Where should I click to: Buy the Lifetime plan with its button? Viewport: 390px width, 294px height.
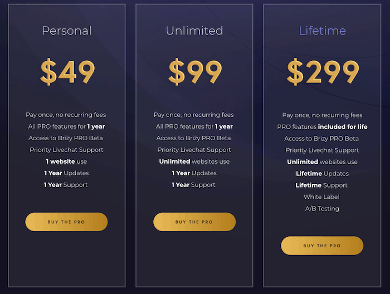(x=322, y=246)
